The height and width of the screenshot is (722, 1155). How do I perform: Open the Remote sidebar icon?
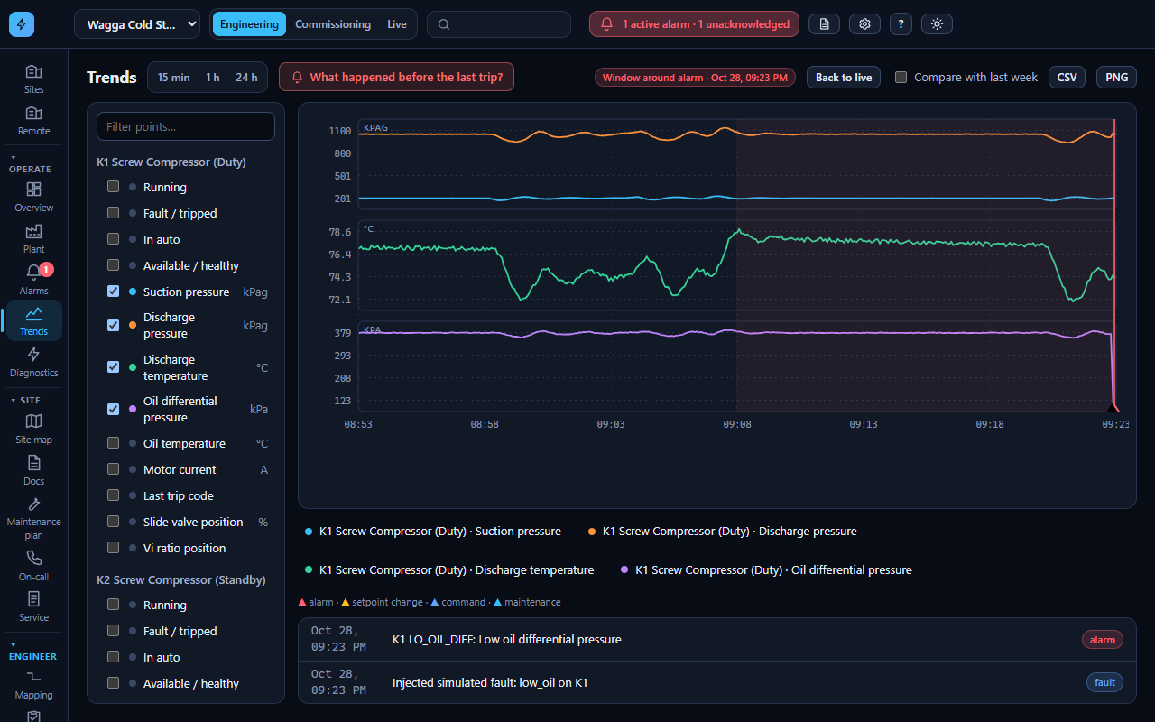click(x=33, y=120)
